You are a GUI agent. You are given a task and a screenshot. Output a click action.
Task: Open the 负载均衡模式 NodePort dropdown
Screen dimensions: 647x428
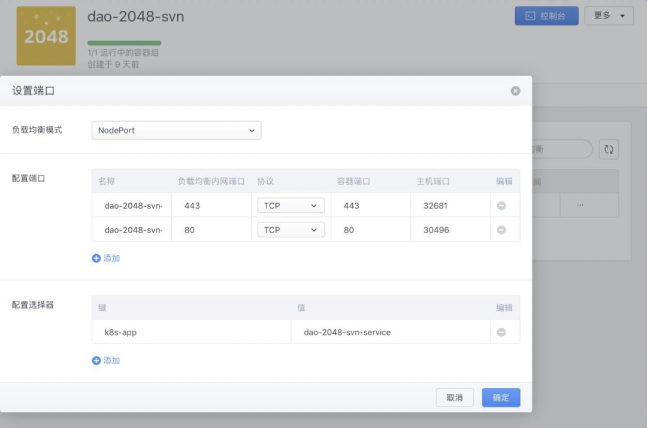pyautogui.click(x=176, y=130)
